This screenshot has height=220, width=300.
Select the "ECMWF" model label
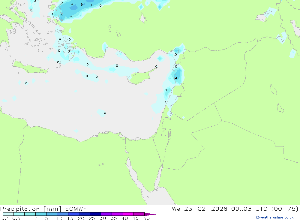(76, 209)
